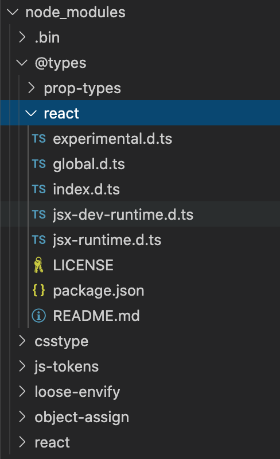Click the yellow keys icon for LICENSE
Image resolution: width=280 pixels, height=459 pixels.
point(38,265)
